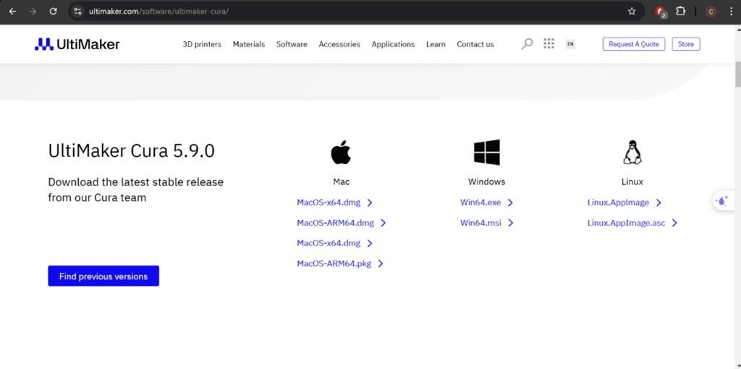Open the Materials menu
The height and width of the screenshot is (369, 741).
tap(249, 44)
